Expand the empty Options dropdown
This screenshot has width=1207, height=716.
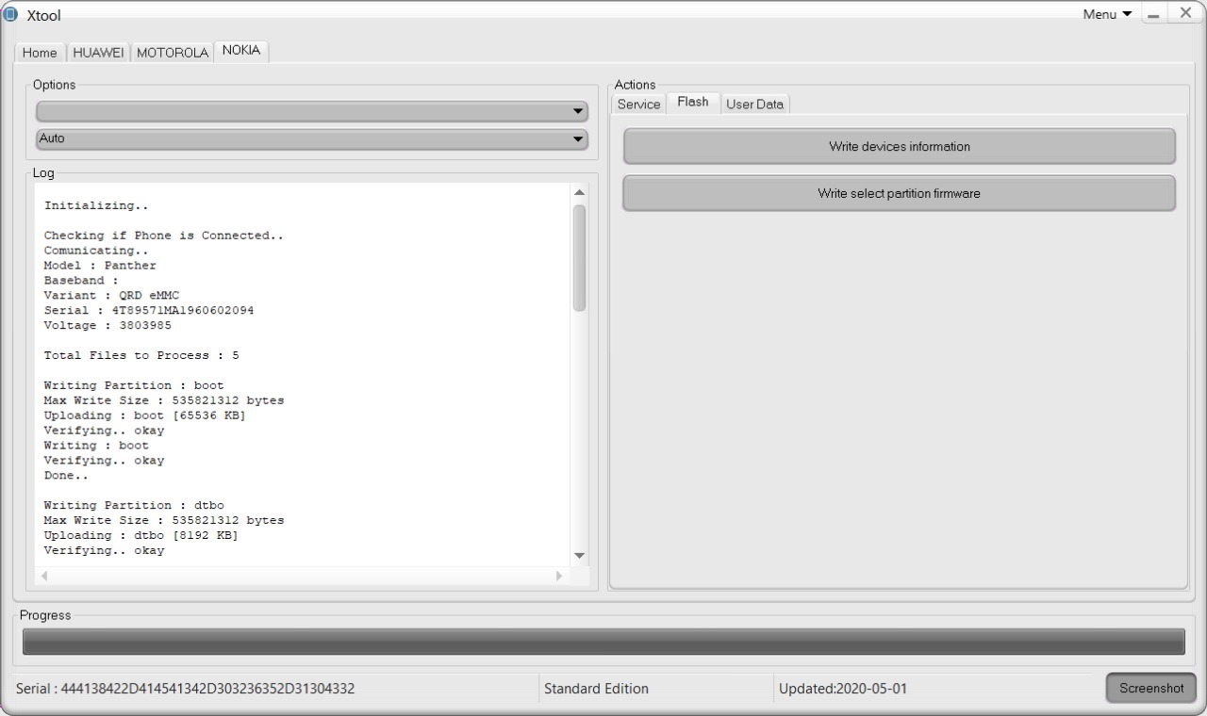(312, 111)
